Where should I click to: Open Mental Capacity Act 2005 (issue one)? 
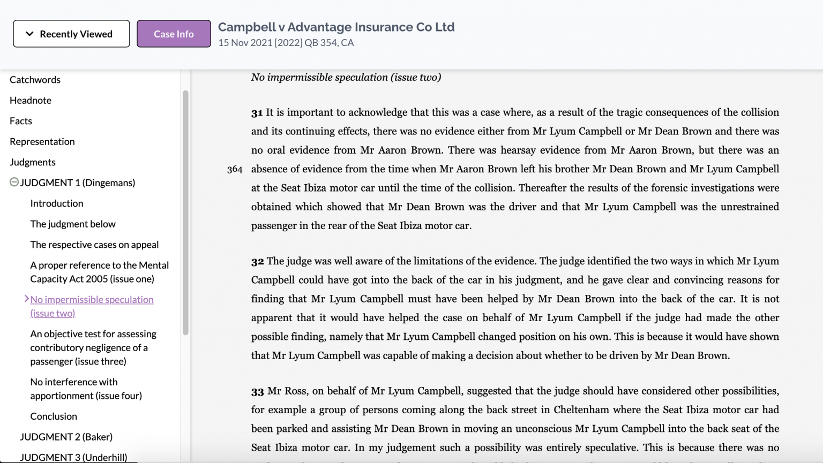click(99, 272)
